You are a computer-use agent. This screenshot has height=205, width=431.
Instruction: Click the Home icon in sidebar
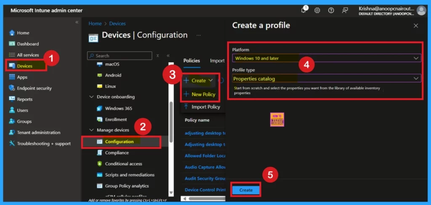[x=12, y=33]
